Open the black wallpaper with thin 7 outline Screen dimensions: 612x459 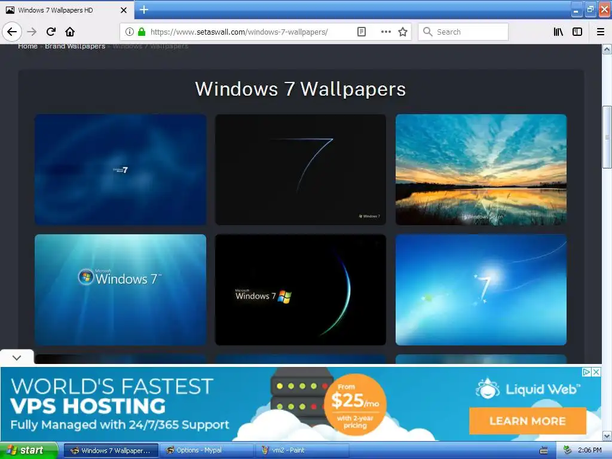(301, 169)
